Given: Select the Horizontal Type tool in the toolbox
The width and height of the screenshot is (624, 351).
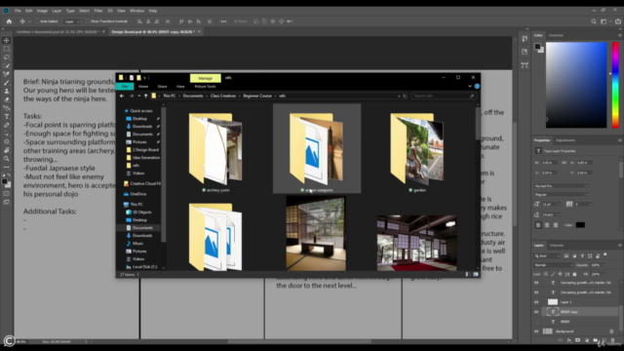Looking at the screenshot, I should click(7, 117).
